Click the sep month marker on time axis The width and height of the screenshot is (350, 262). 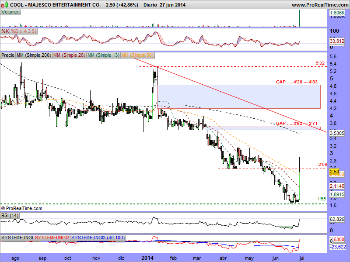pyautogui.click(x=42, y=258)
